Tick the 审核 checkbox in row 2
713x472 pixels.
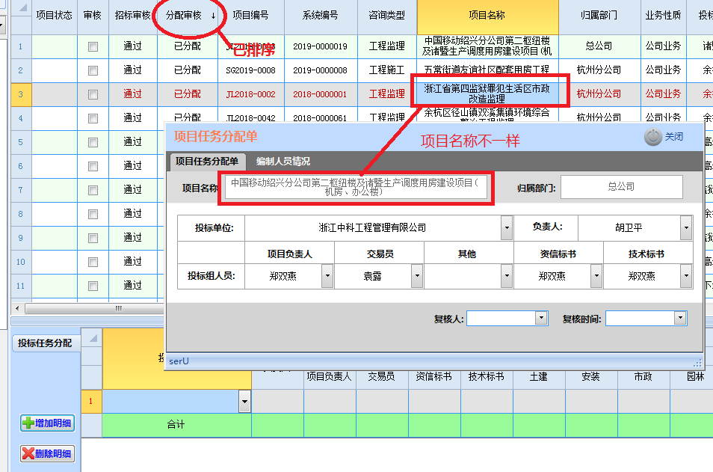(93, 70)
